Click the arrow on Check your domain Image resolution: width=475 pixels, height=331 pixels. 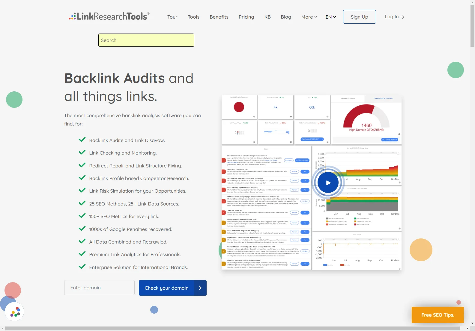[x=200, y=288]
